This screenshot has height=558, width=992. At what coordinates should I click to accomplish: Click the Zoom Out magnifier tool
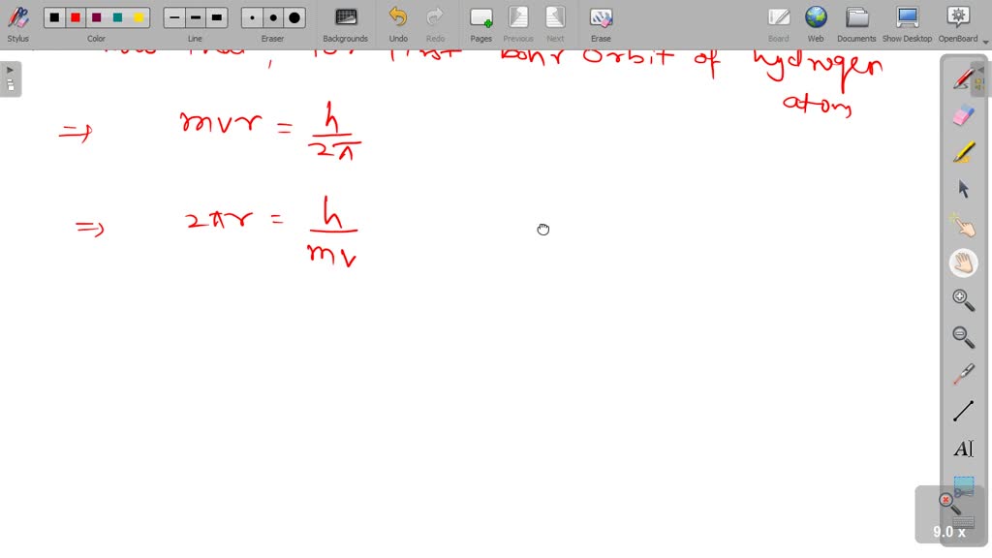(x=963, y=337)
